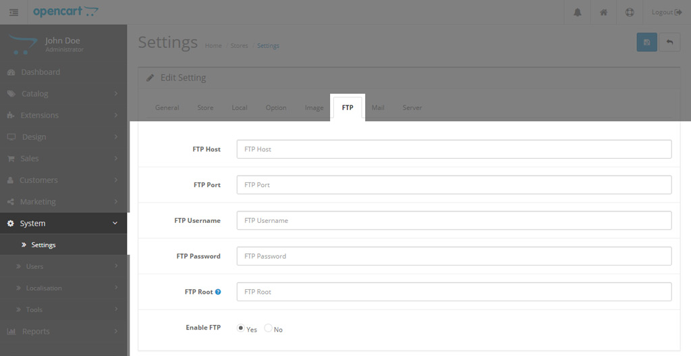The height and width of the screenshot is (356, 691).
Task: Switch to the General tab
Action: point(167,107)
